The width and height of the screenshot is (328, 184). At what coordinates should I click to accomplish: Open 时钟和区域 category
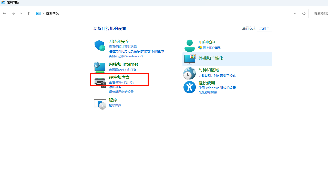[209, 70]
